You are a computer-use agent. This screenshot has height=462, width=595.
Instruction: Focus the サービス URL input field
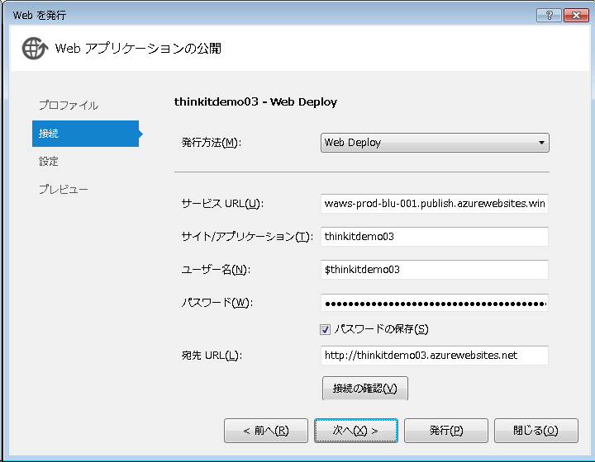coord(435,203)
